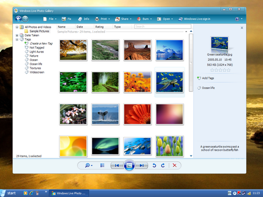Click in the Search field
The height and width of the screenshot is (197, 263).
[163, 27]
